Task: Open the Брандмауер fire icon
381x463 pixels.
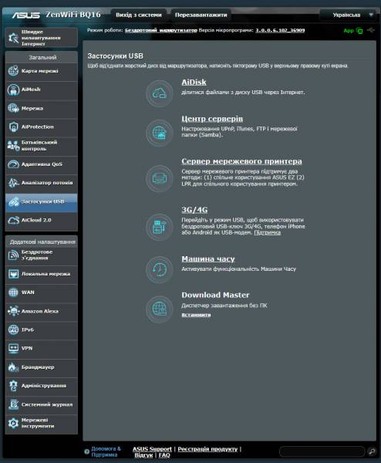Action: (x=13, y=367)
